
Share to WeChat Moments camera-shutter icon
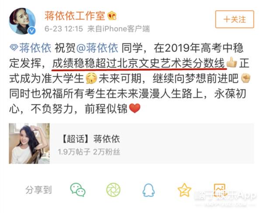[113, 189]
